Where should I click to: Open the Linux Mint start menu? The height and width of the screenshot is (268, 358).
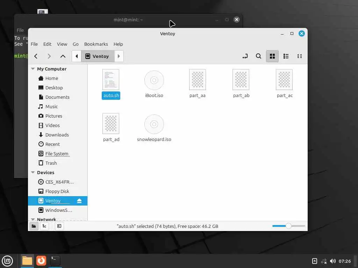click(x=7, y=261)
